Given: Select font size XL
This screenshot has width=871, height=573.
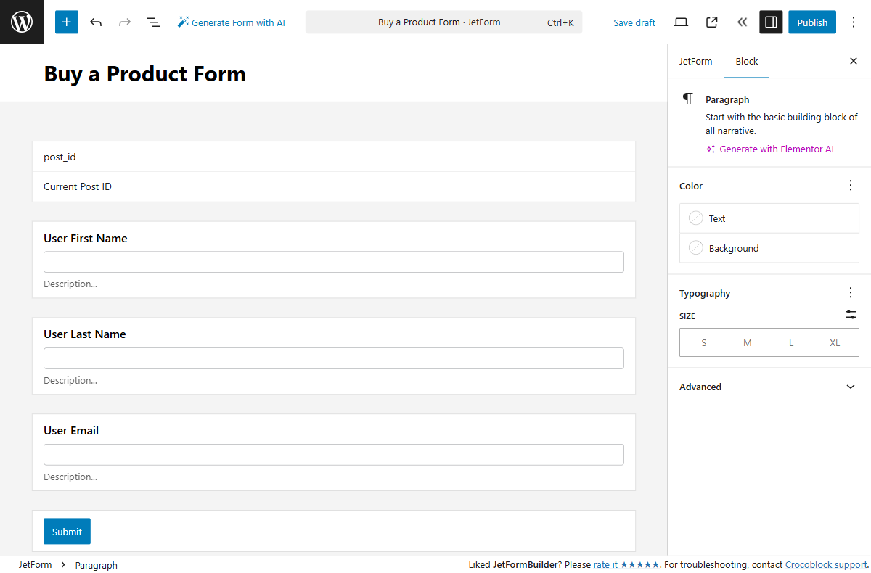Looking at the screenshot, I should 835,343.
